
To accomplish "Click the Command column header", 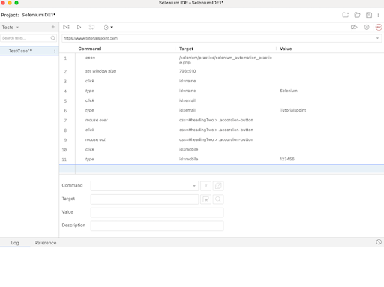I will coord(89,49).
